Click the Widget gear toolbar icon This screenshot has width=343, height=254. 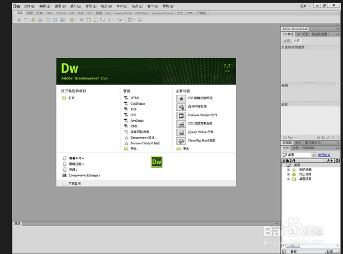tap(82, 20)
